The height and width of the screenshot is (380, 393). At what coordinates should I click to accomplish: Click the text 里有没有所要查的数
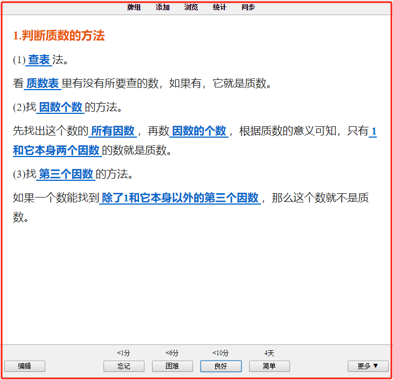tap(110, 83)
